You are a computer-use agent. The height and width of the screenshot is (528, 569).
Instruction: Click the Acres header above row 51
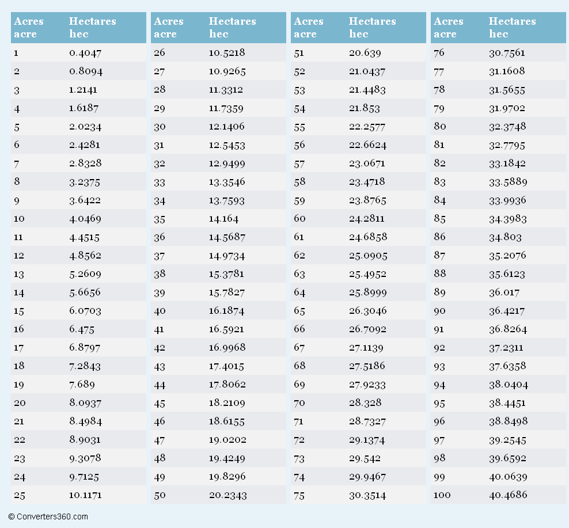click(309, 28)
